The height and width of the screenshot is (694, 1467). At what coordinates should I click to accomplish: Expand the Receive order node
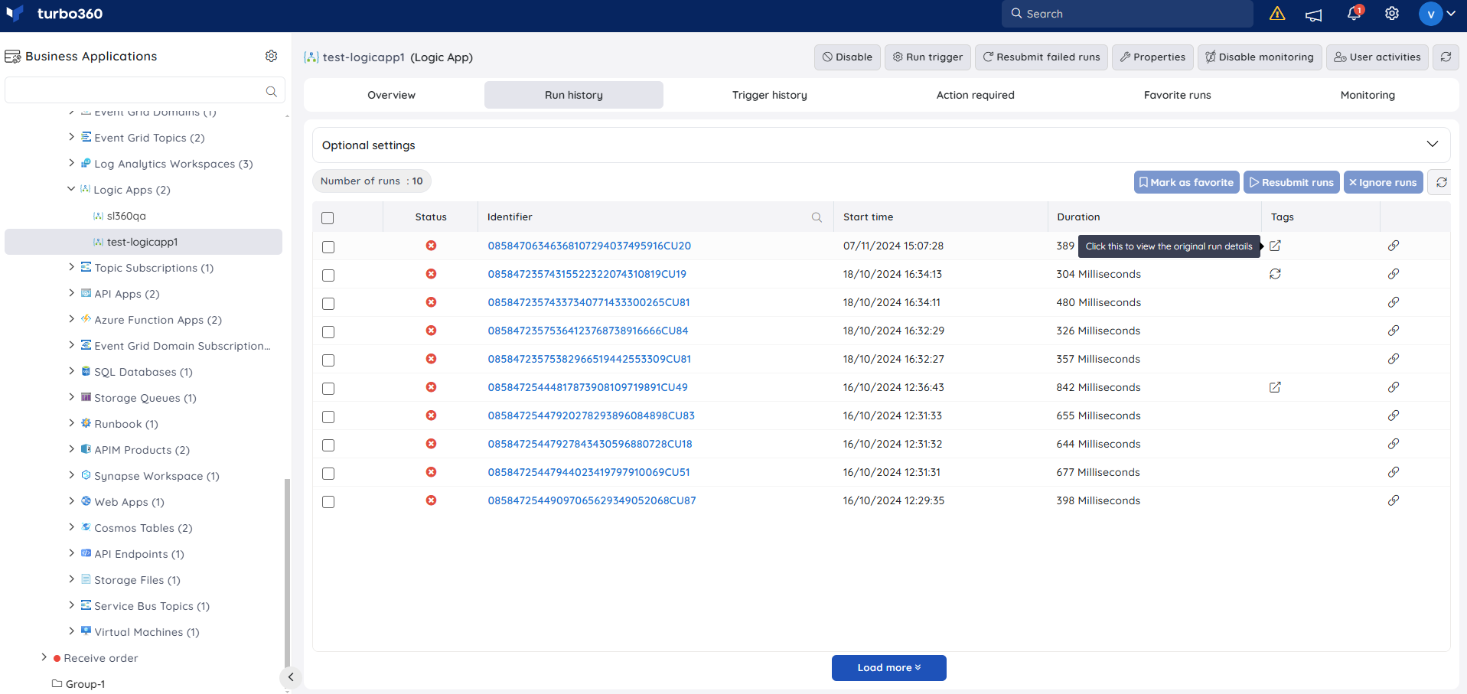(x=44, y=657)
